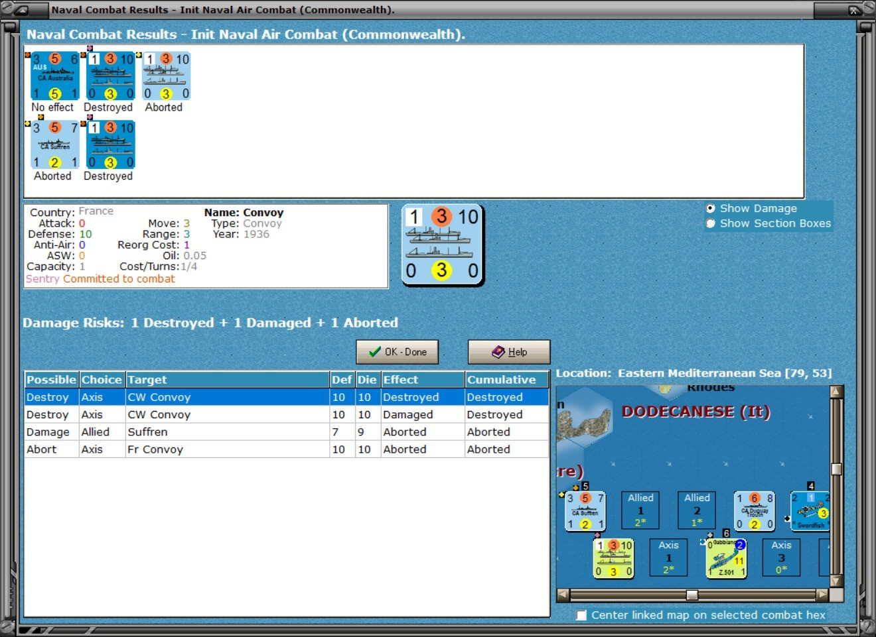Viewport: 876px width, 637px height.
Task: Click the Target column header
Action: click(x=228, y=380)
